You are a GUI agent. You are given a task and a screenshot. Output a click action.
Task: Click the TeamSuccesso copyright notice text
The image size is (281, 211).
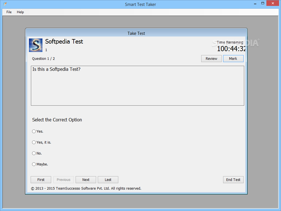click(86, 189)
